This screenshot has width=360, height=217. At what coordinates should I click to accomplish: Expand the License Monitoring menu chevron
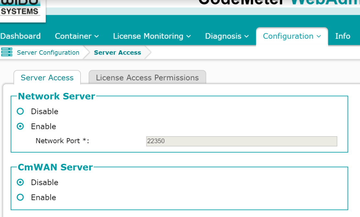tap(189, 36)
